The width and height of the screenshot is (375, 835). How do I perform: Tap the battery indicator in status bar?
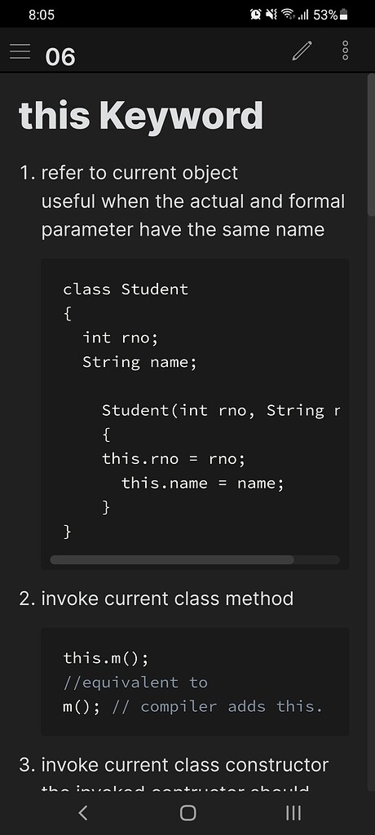tap(343, 15)
